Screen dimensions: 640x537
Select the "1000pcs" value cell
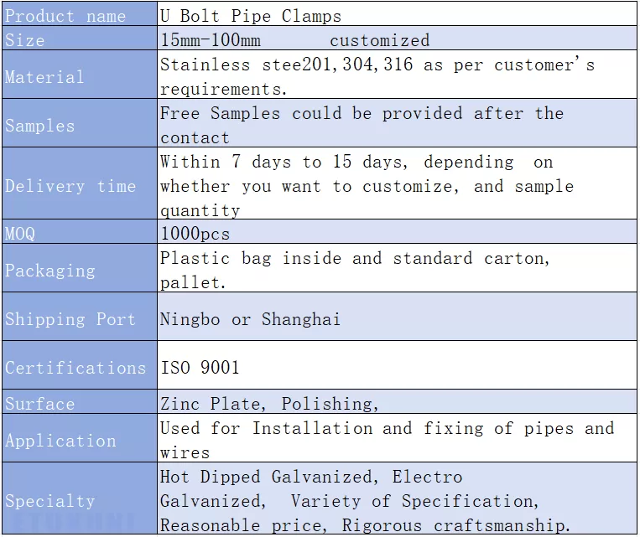(396, 234)
